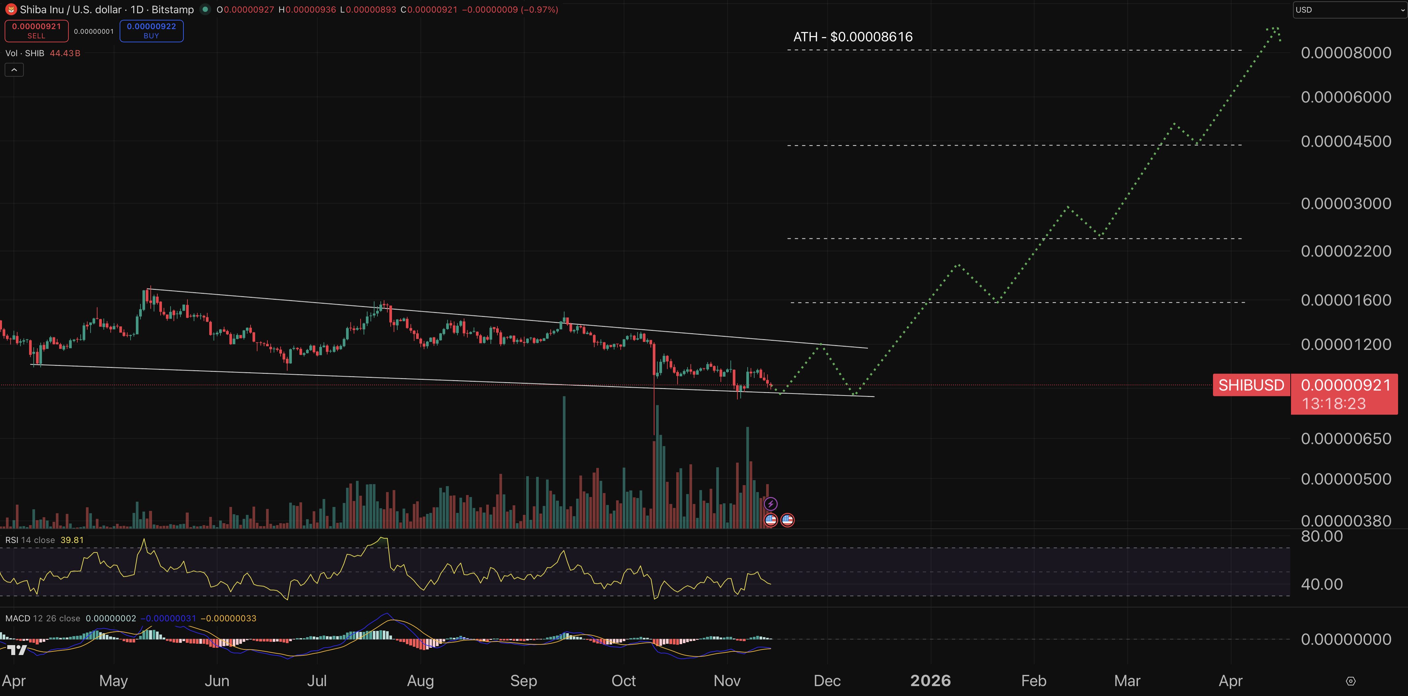The height and width of the screenshot is (696, 1408).
Task: Click the purple lightning event bubble on the chart
Action: [x=771, y=504]
